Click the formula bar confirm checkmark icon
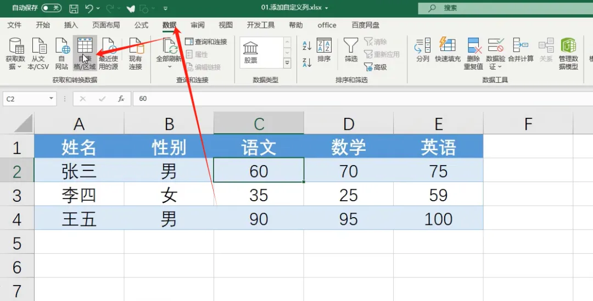Viewport: 593px width, 301px height. pos(102,99)
